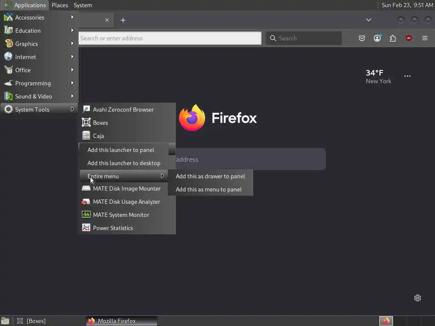
Task: Open the Internet submenu
Action: click(x=39, y=57)
